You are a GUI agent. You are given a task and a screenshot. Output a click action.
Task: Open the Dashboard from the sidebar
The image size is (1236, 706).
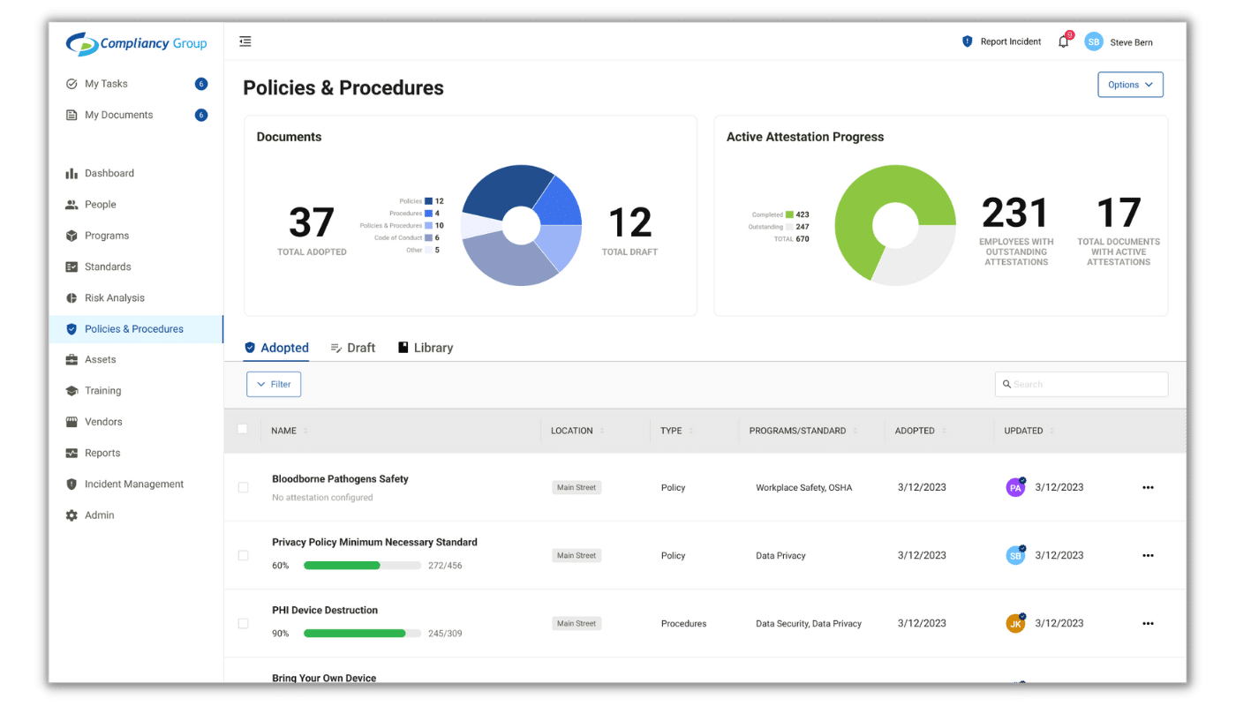(110, 173)
